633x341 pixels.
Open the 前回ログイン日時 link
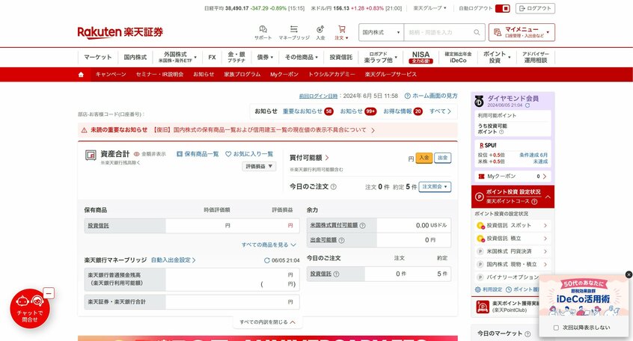[318, 96]
